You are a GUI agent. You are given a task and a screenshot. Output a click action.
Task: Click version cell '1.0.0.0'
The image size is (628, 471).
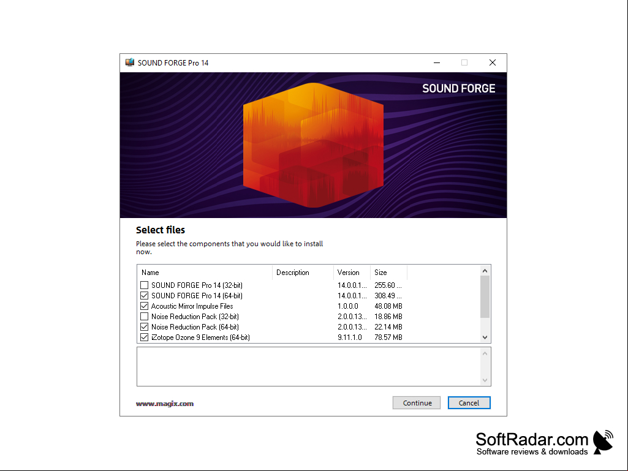pyautogui.click(x=347, y=306)
